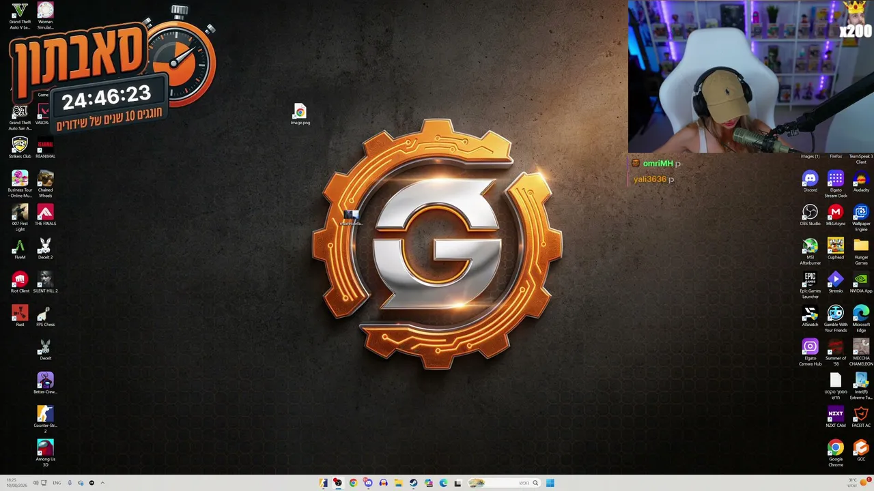Open the Discord desktop shortcut
This screenshot has width=874, height=491.
pos(810,181)
